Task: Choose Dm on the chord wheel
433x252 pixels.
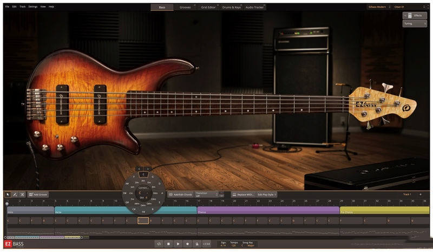Action: click(x=137, y=183)
